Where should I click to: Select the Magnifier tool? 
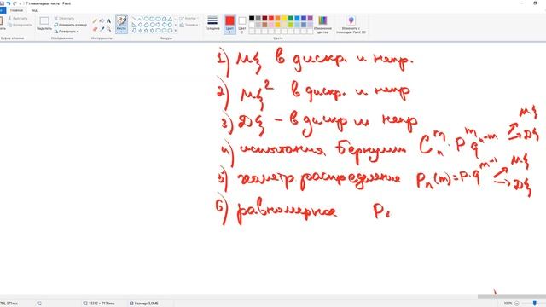(108, 29)
